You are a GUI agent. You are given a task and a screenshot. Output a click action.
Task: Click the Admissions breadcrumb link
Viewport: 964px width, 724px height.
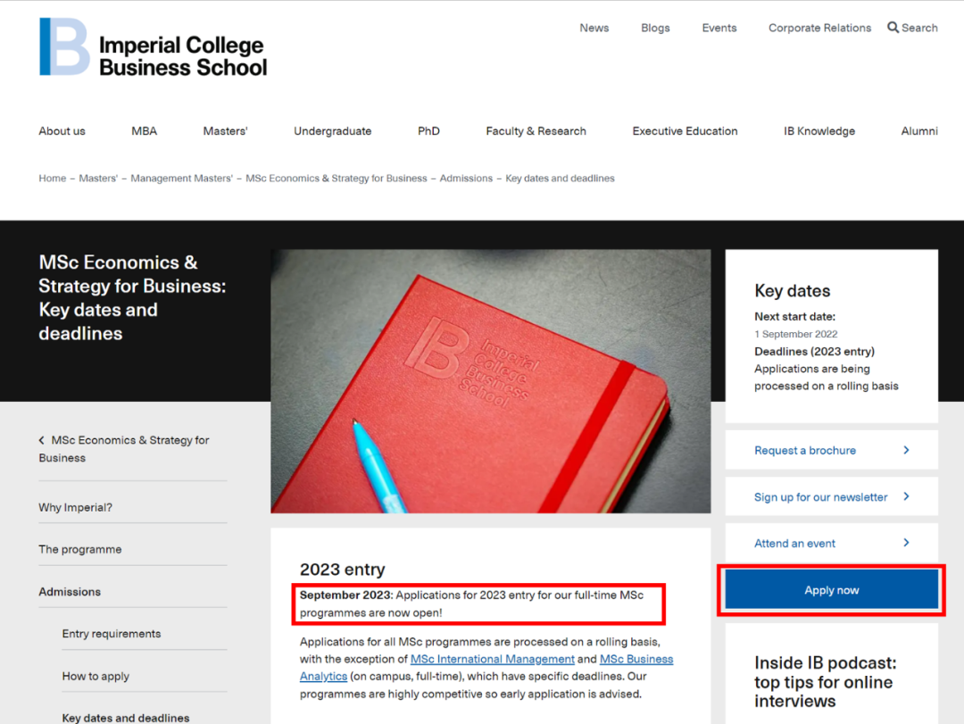(x=466, y=179)
